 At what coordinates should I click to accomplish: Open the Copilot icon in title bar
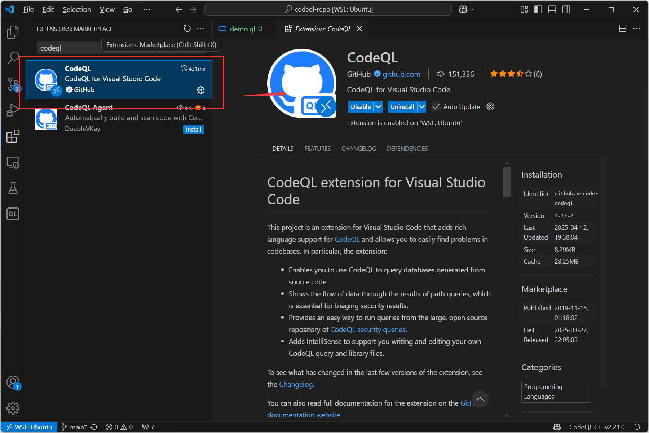point(463,10)
